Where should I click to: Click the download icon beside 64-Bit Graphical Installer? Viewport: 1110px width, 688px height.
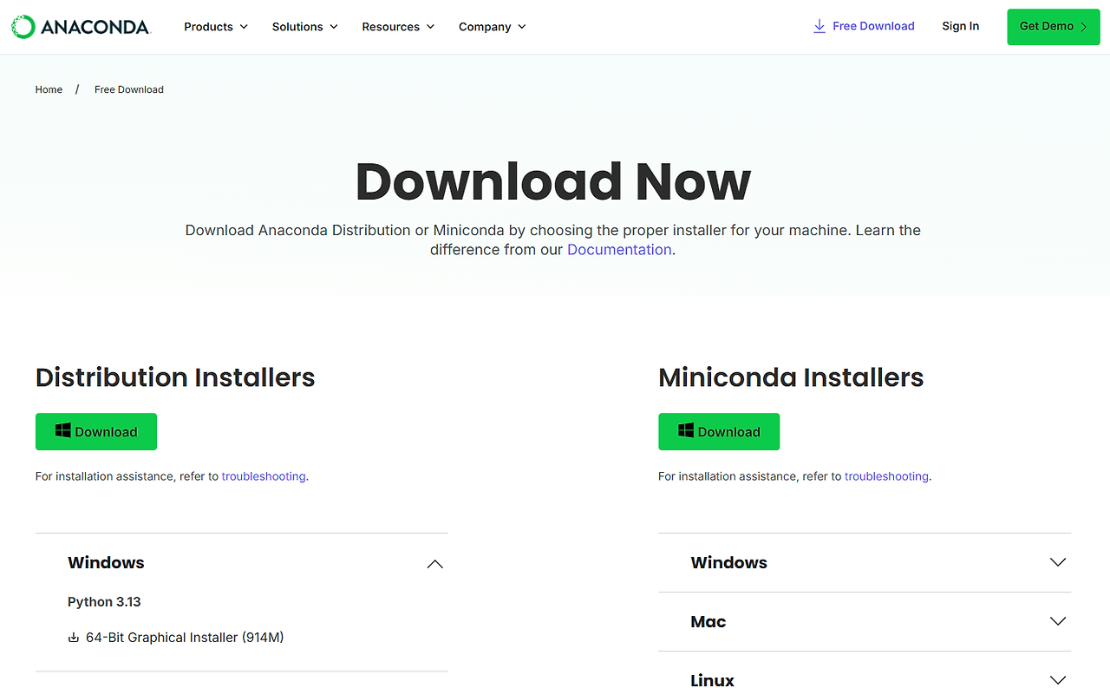(74, 638)
